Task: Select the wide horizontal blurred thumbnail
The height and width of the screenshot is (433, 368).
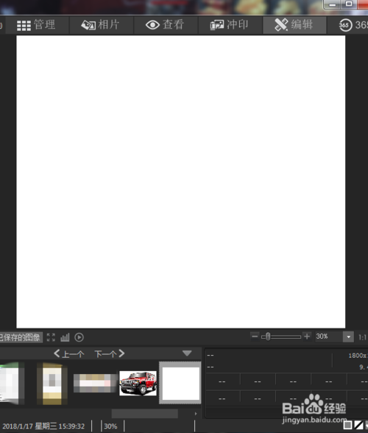Action: (95, 383)
